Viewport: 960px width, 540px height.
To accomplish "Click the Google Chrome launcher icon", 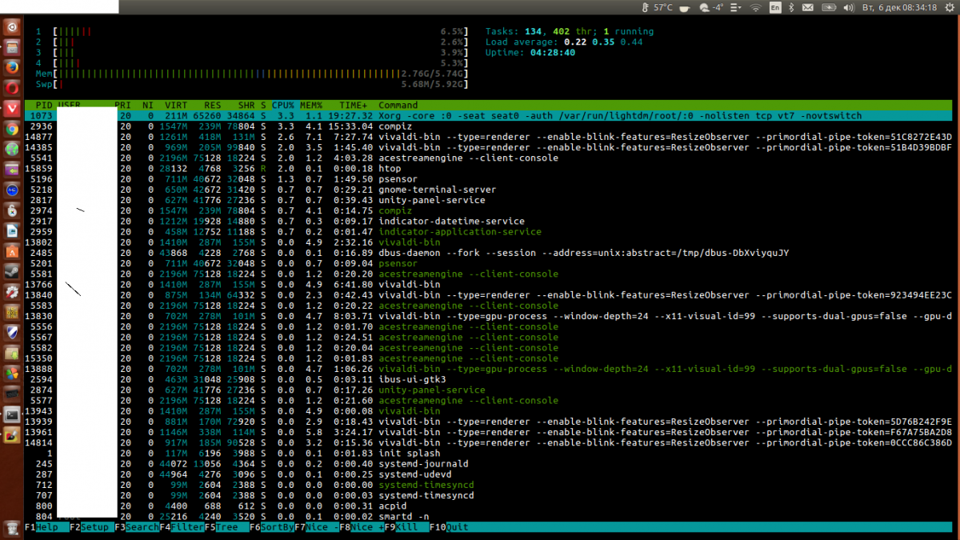I will 12,129.
